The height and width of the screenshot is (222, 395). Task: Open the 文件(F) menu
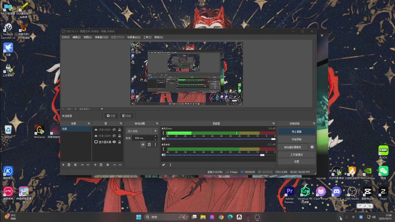(65, 37)
